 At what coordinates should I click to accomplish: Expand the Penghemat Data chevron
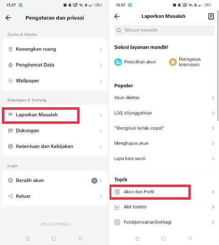coord(101,65)
